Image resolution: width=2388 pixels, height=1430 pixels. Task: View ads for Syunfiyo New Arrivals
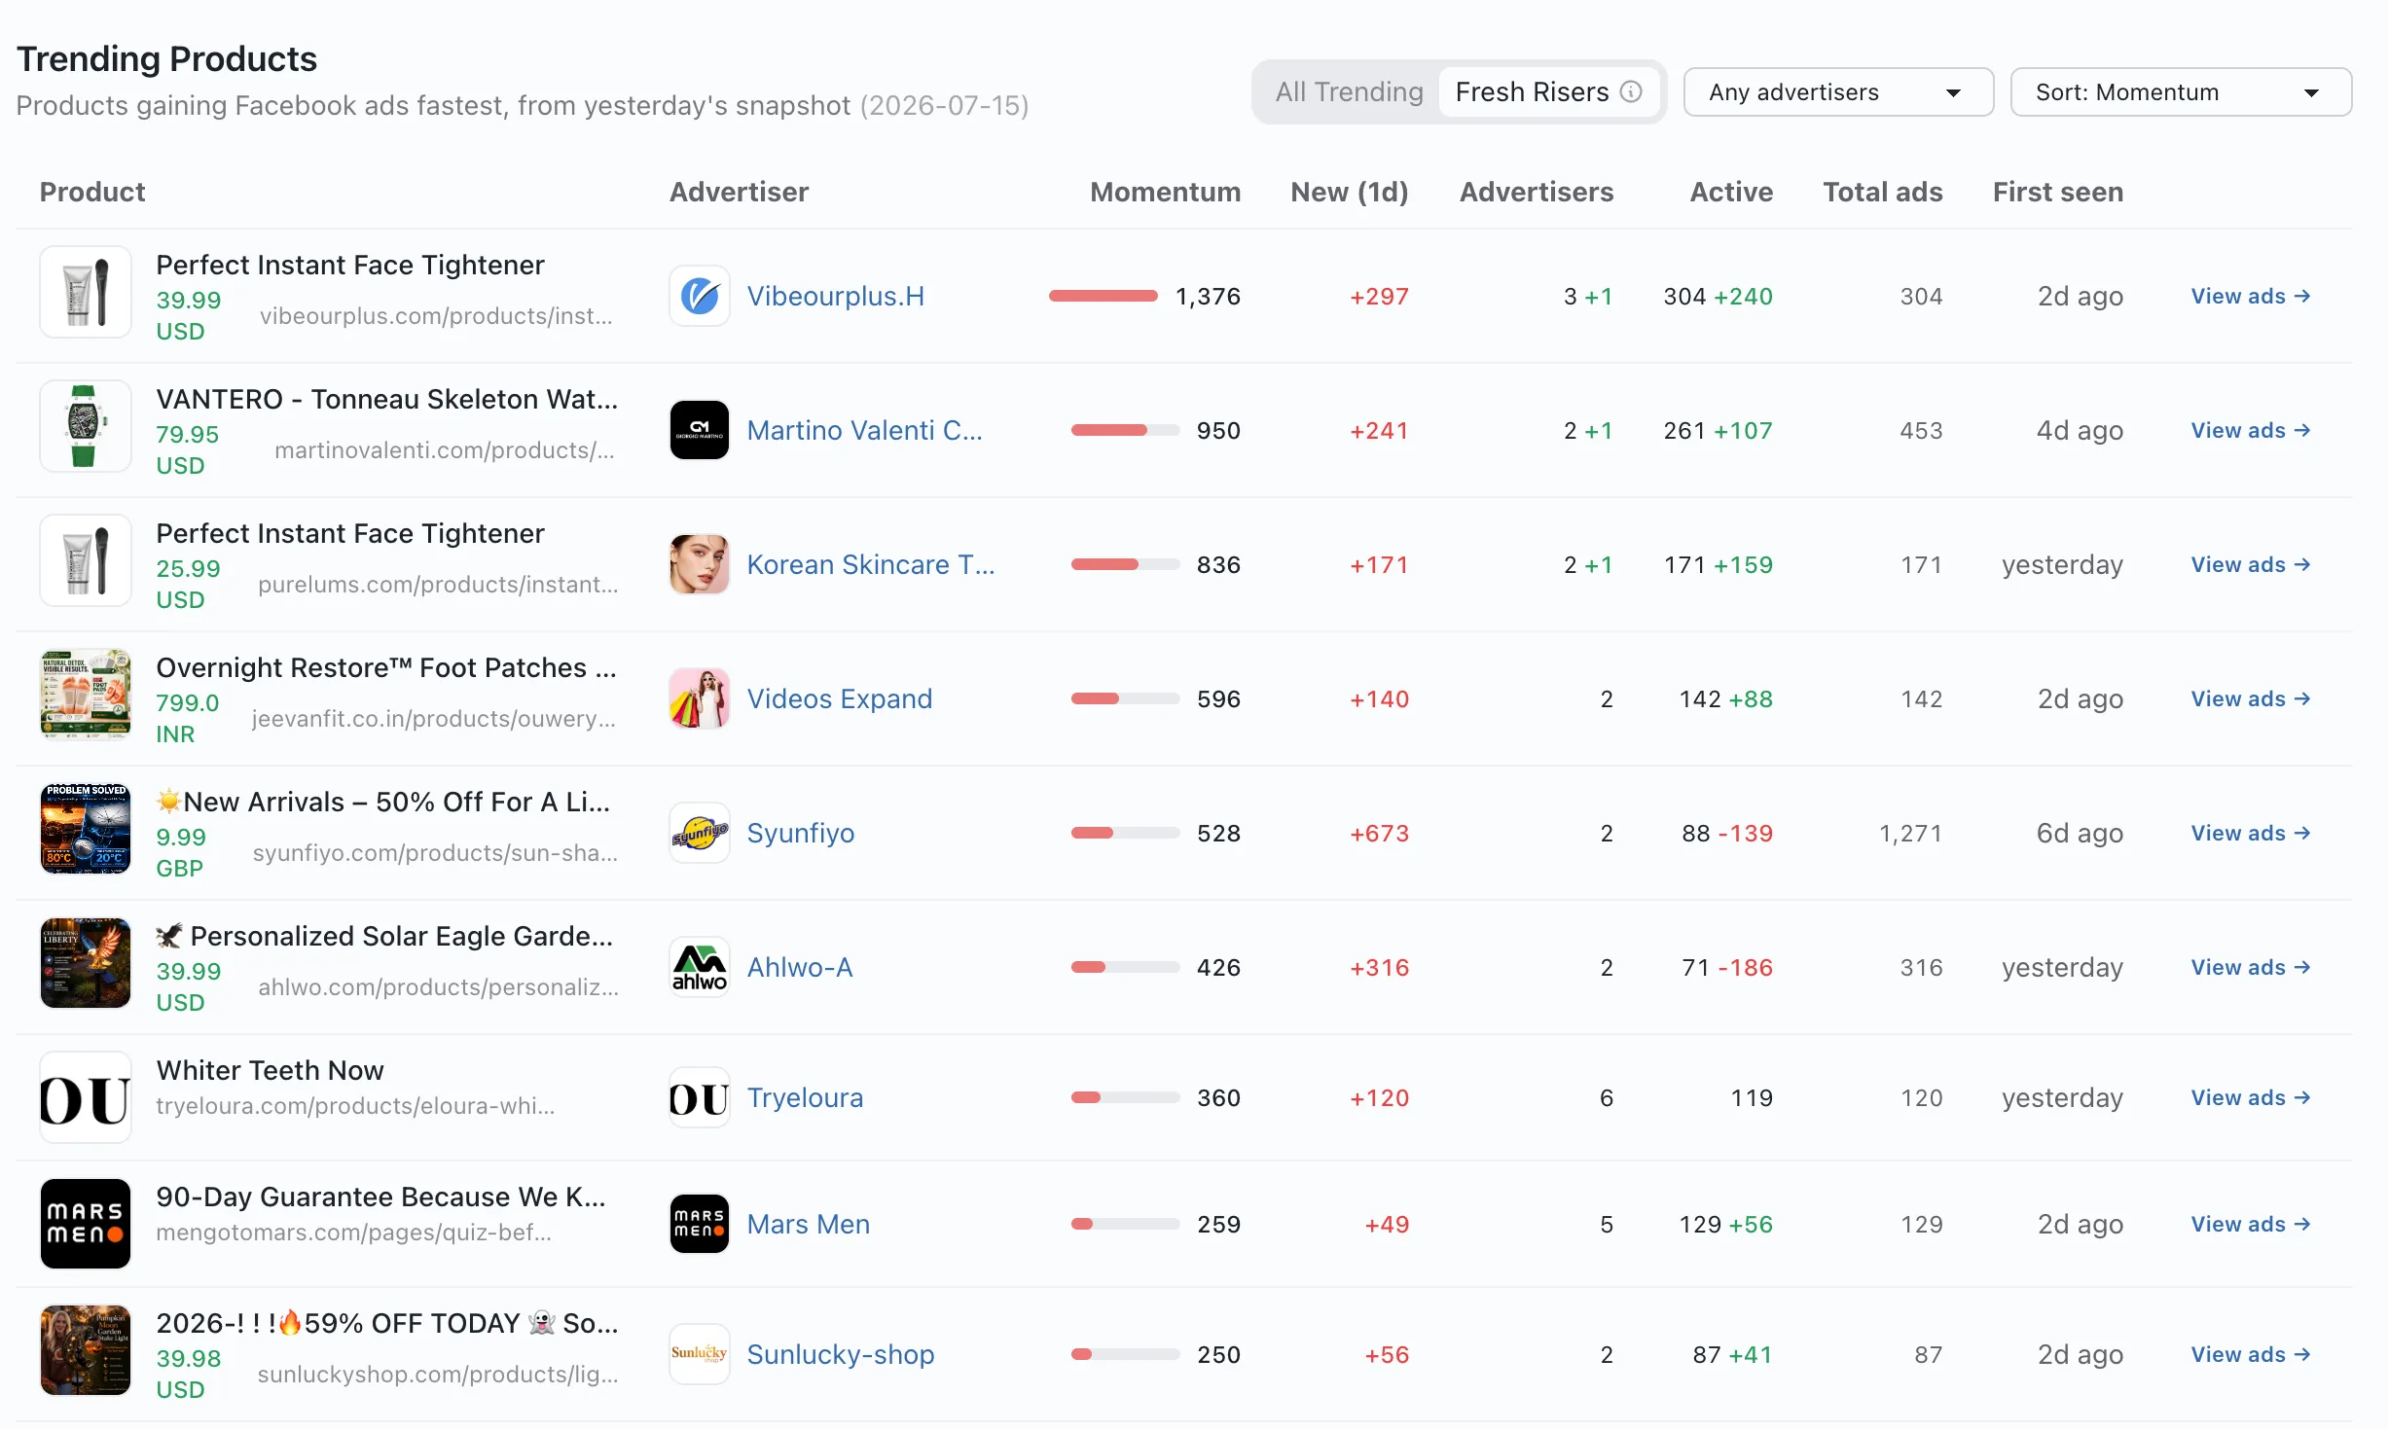tap(2251, 833)
